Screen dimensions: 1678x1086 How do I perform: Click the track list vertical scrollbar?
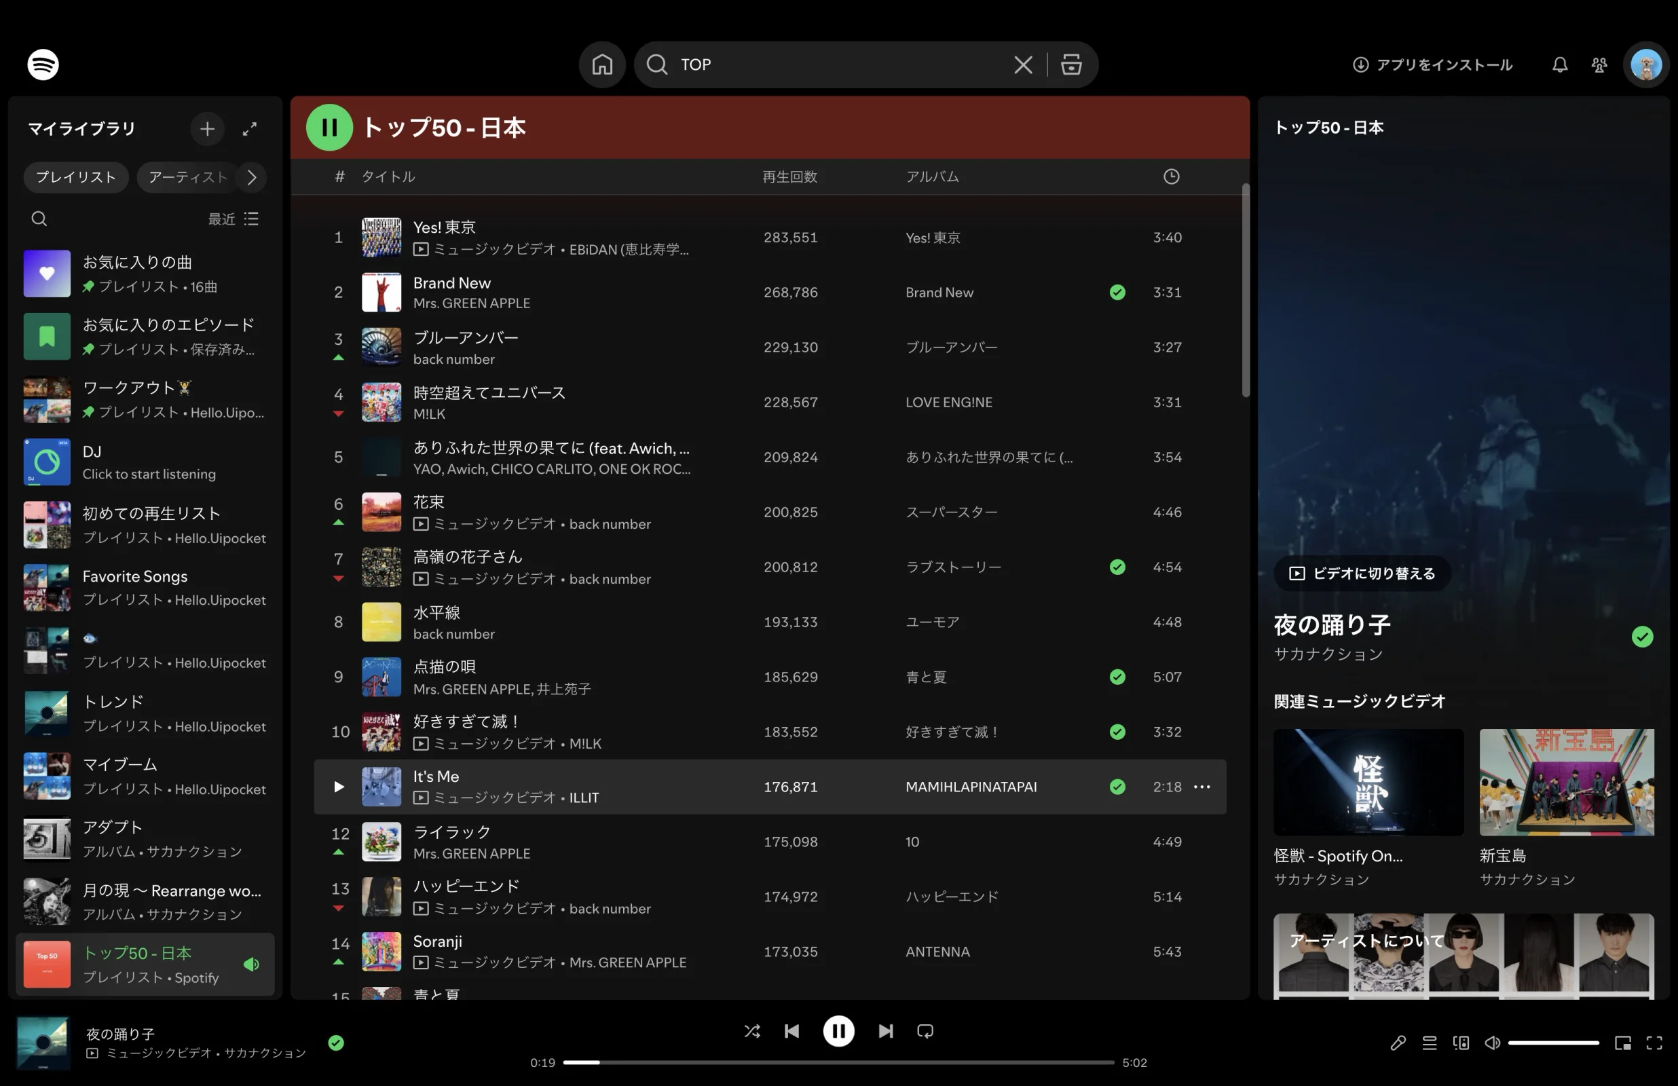click(x=1245, y=291)
